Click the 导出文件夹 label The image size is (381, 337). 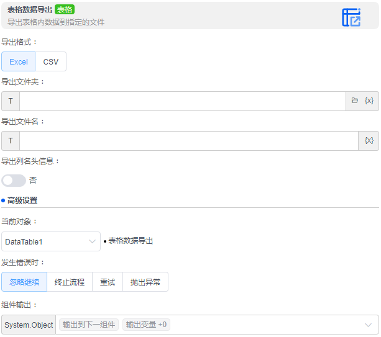coord(22,82)
